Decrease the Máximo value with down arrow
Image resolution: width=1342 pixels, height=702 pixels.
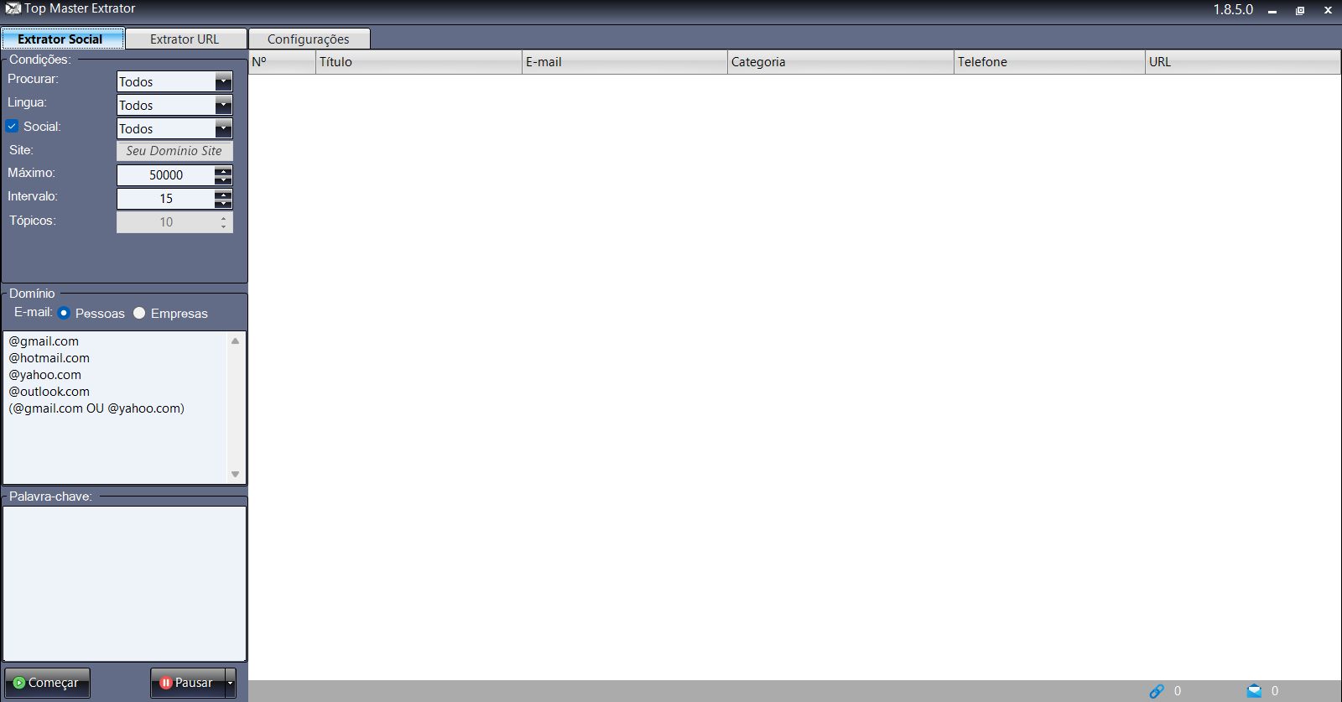[x=223, y=179]
